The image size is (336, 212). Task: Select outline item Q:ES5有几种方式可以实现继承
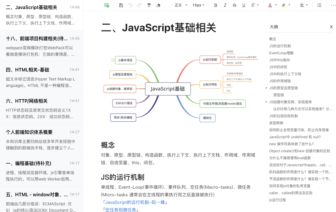tap(302, 109)
